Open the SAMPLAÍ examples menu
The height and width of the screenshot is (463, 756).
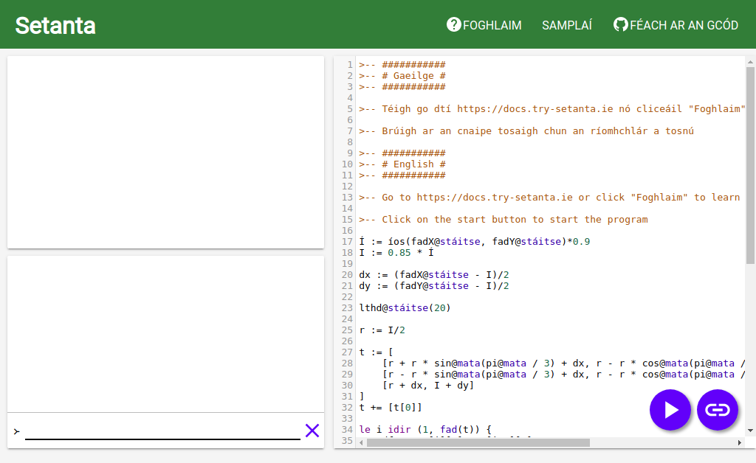(567, 25)
